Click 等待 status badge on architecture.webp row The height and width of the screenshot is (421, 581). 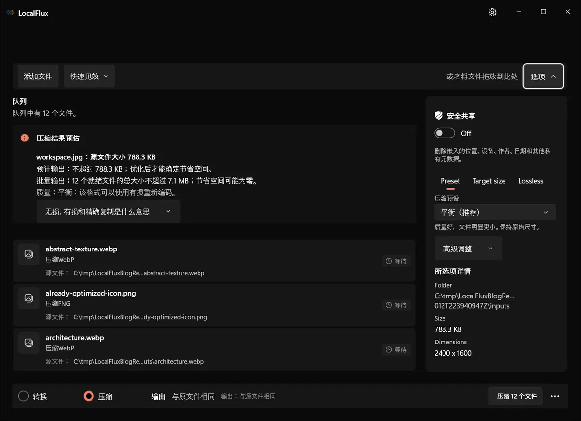point(396,350)
